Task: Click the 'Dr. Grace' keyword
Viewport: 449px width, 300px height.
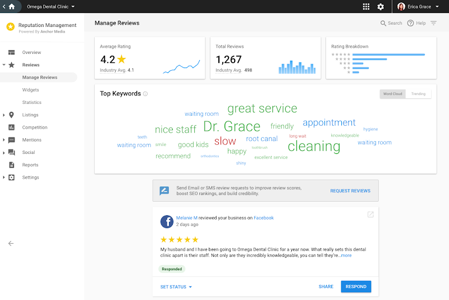Action: [232, 126]
